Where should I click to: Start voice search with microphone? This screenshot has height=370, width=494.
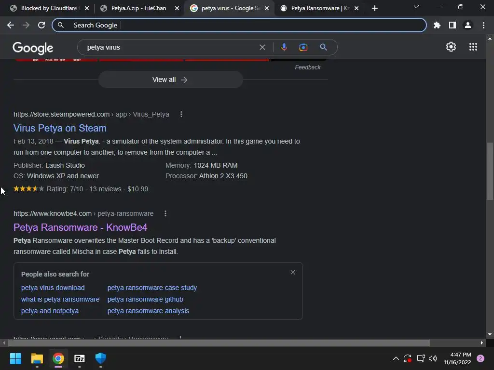(x=284, y=47)
